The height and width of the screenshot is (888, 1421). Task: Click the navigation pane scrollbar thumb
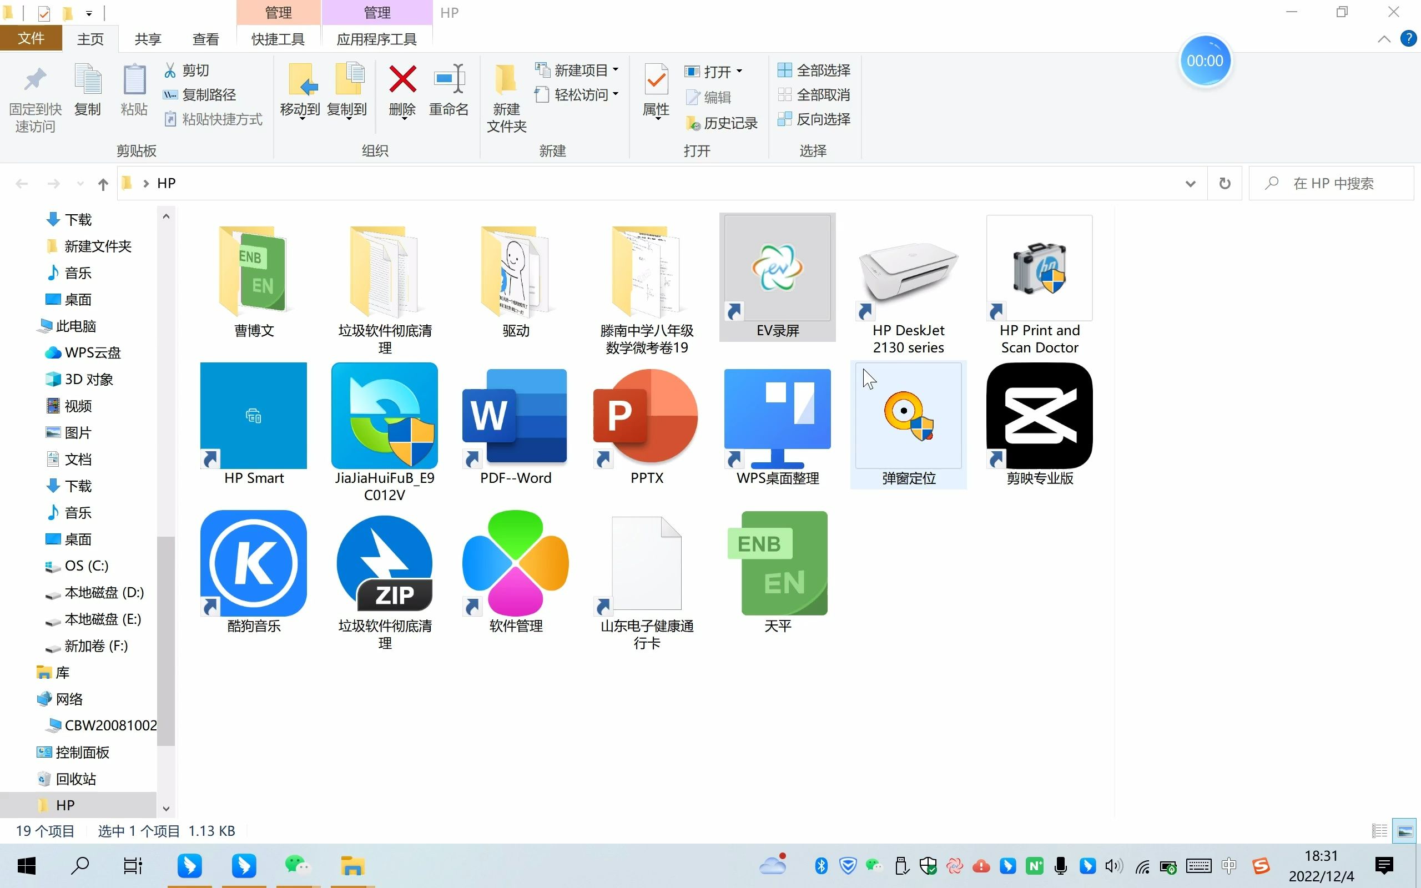pos(166,640)
